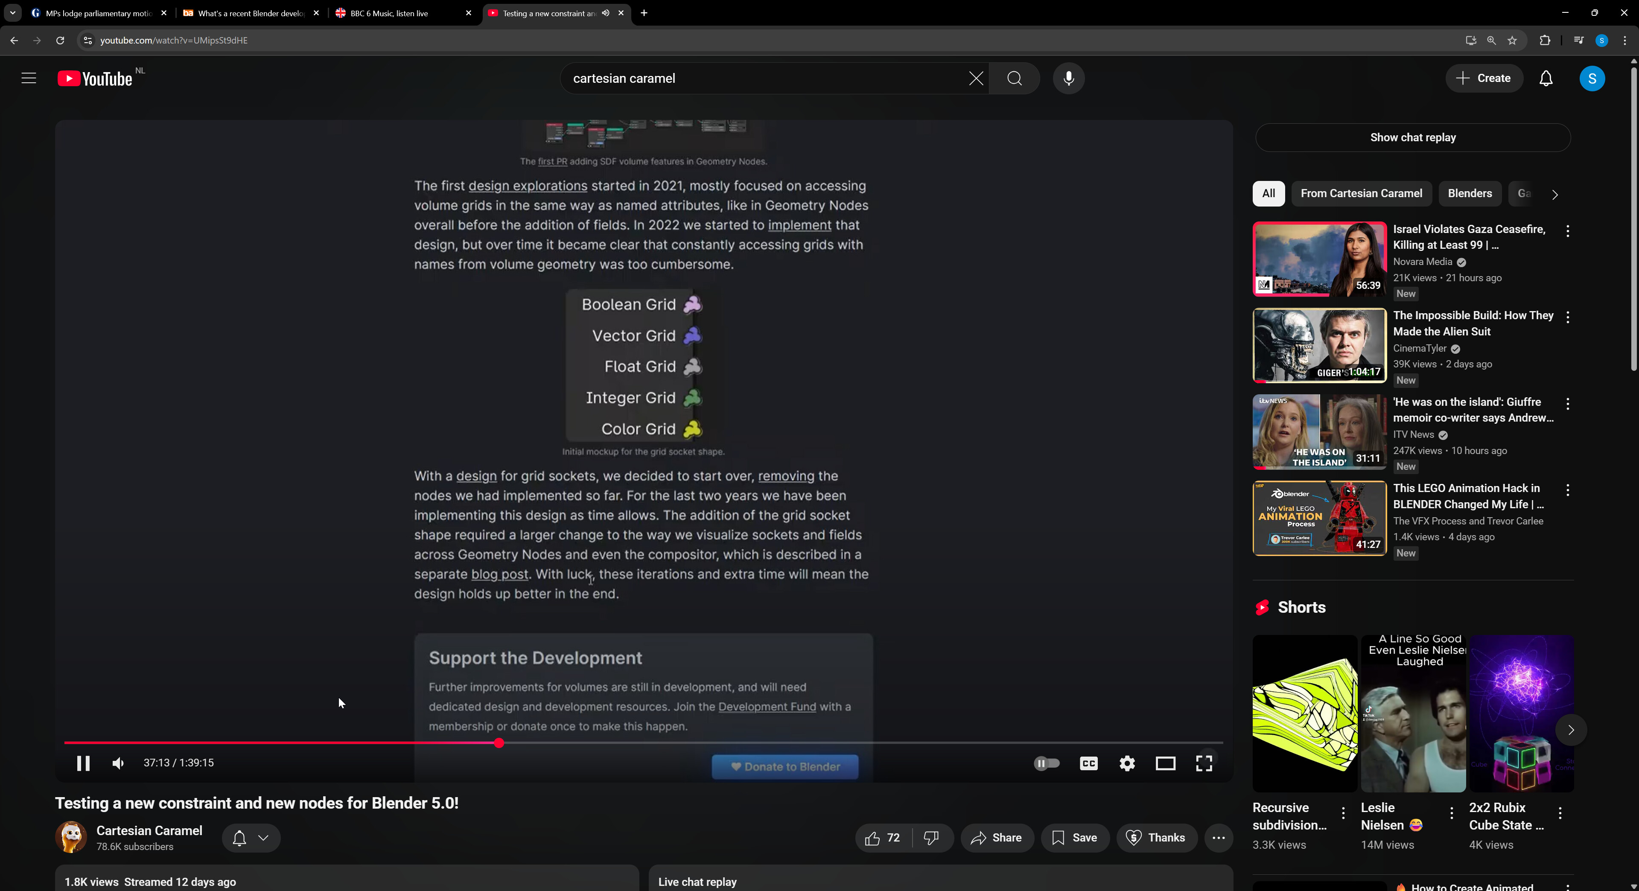The image size is (1639, 891).
Task: Open the Create button
Action: [1484, 78]
